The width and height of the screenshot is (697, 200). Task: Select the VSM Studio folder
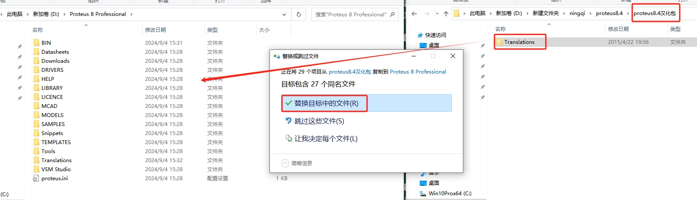point(56,169)
